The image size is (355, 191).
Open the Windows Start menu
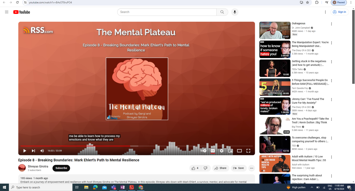click(4, 187)
